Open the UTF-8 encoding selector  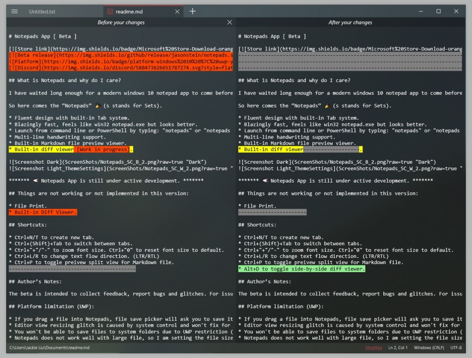456,348
